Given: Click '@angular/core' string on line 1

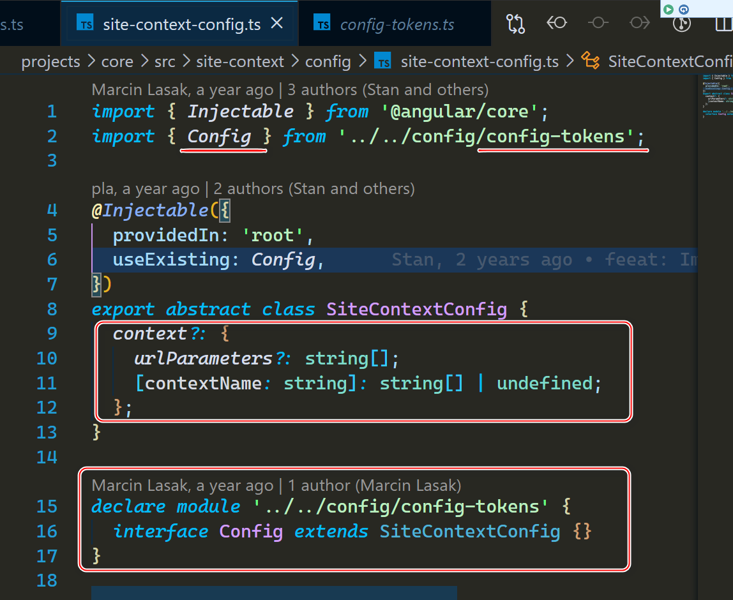Looking at the screenshot, I should coord(460,111).
